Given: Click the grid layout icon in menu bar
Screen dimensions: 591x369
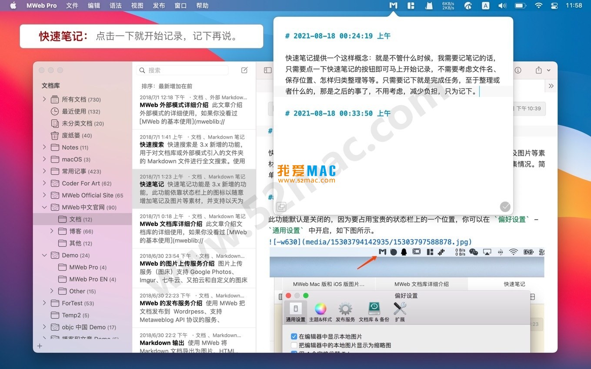Looking at the screenshot, I should point(411,6).
